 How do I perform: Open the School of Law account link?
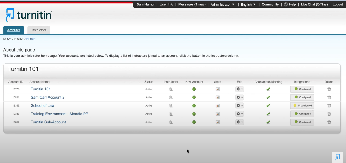pos(42,105)
